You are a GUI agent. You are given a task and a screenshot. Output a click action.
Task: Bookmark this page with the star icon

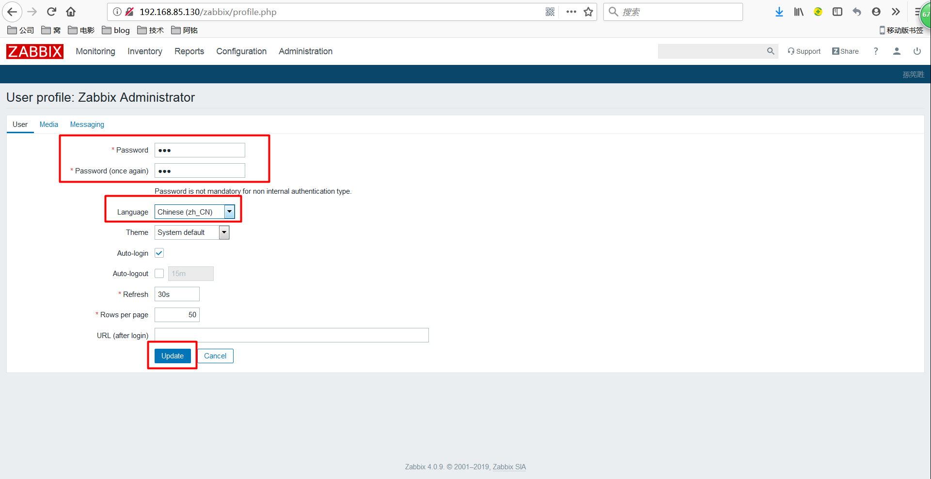click(588, 12)
